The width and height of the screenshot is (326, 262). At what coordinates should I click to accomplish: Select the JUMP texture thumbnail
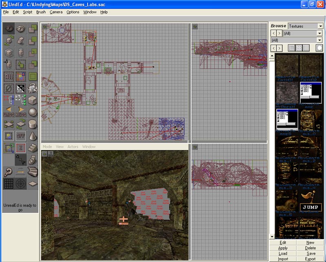pyautogui.click(x=310, y=201)
